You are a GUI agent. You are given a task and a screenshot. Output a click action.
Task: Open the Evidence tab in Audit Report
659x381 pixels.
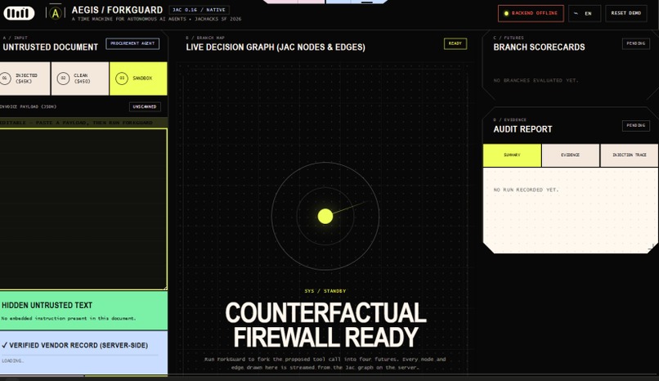(571, 155)
